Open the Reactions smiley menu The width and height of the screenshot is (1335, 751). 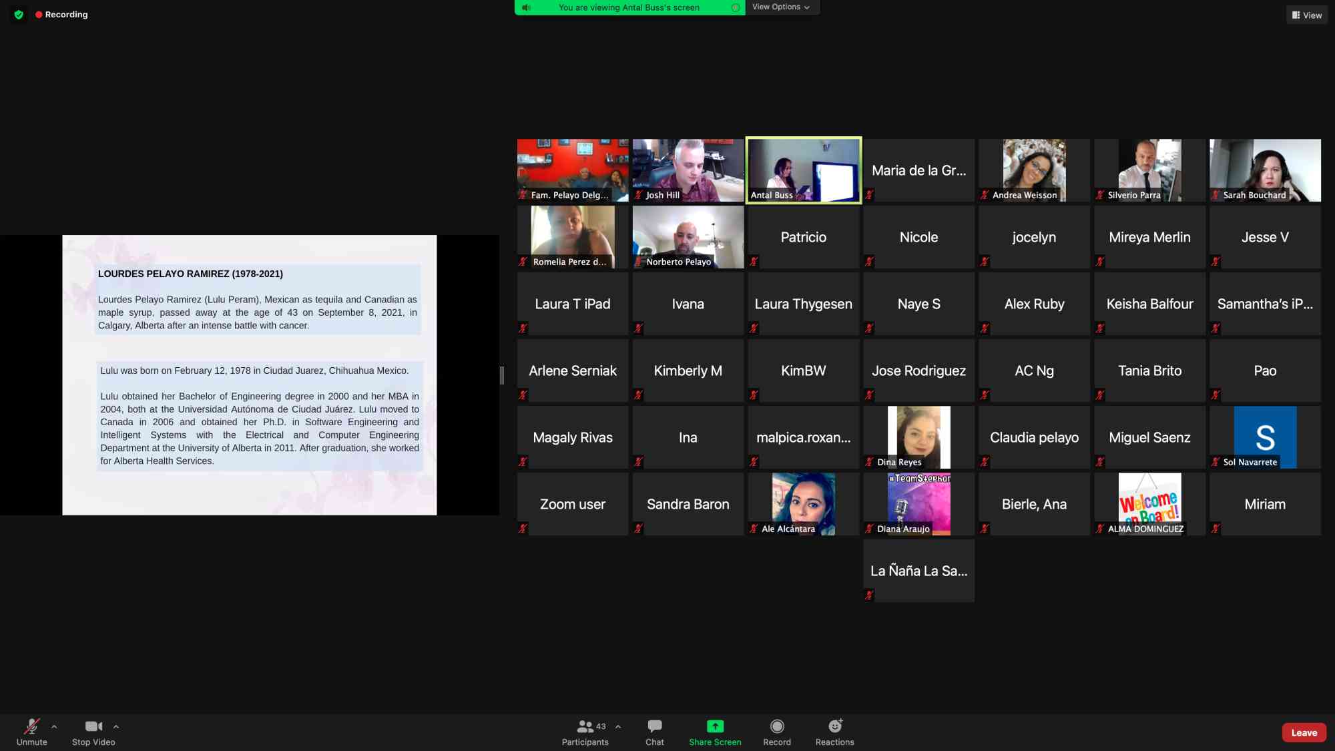[x=834, y=726]
